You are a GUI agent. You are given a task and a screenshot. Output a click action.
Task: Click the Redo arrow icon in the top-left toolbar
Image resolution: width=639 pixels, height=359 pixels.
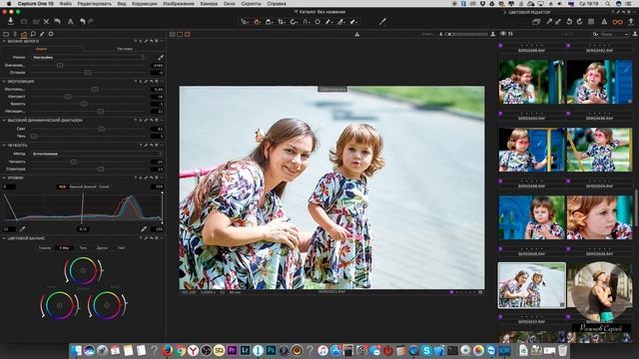91,21
